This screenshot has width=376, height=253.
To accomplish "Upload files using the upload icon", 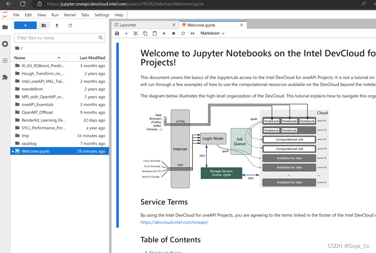I will 57,25.
